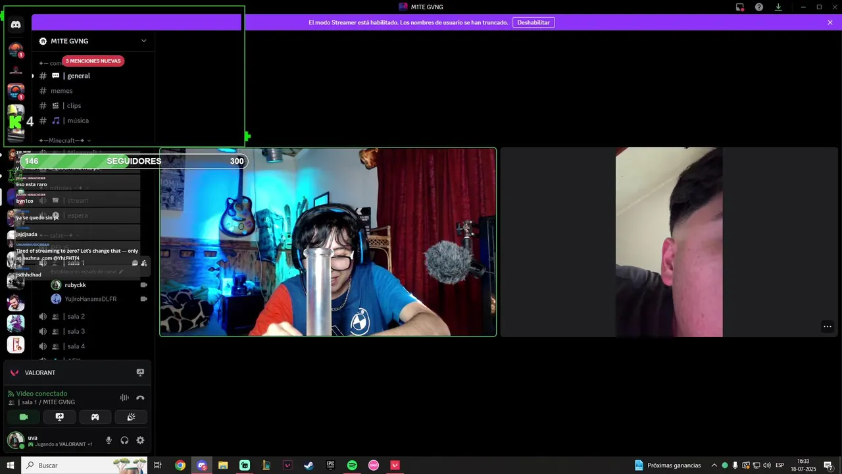Open network icon in system tray
The height and width of the screenshot is (474, 842).
(756, 465)
